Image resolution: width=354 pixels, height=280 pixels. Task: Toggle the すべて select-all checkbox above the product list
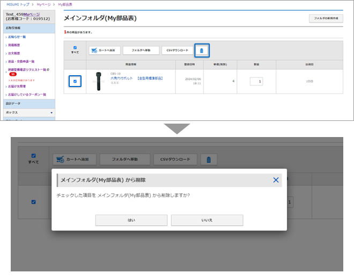coord(75,47)
